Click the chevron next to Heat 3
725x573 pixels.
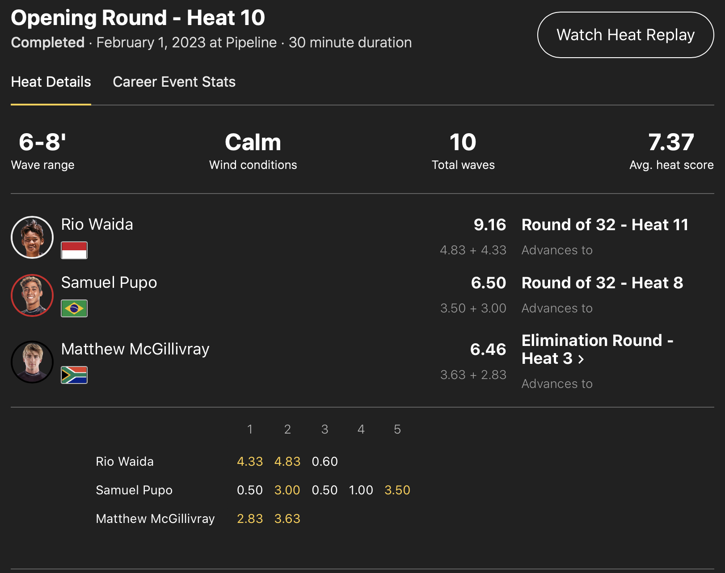(581, 359)
